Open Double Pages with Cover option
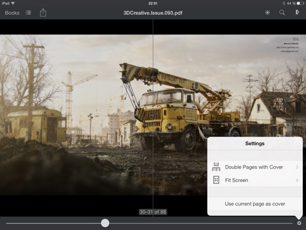 (255, 167)
